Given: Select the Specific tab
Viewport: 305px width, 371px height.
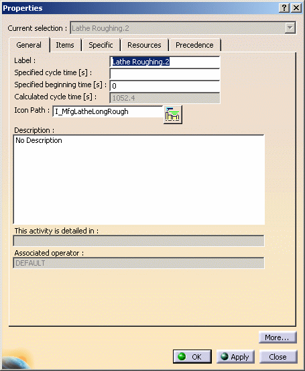Looking at the screenshot, I should pyautogui.click(x=101, y=45).
